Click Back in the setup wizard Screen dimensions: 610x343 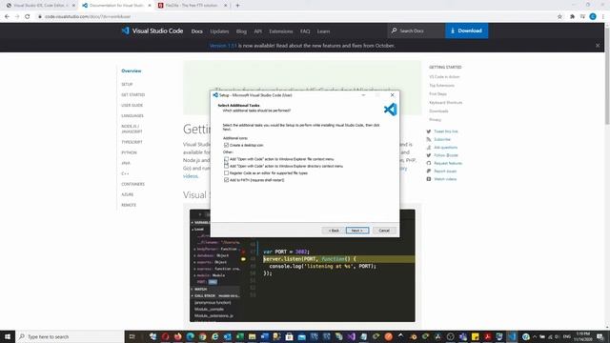click(334, 231)
